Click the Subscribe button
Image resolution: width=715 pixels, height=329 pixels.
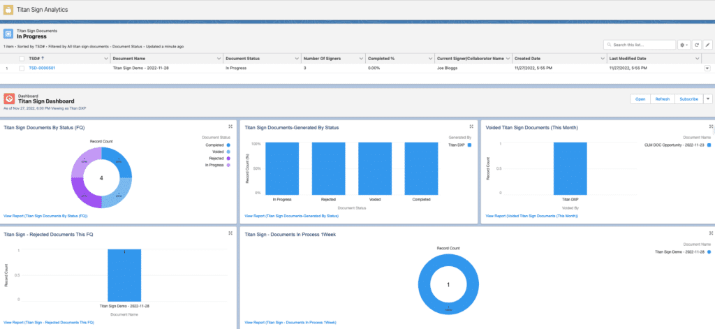(688, 99)
